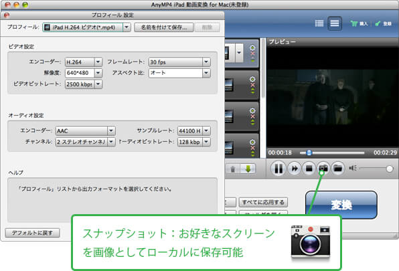Remove the fourth file with its red X
This screenshot has height=271, width=399.
[252, 148]
